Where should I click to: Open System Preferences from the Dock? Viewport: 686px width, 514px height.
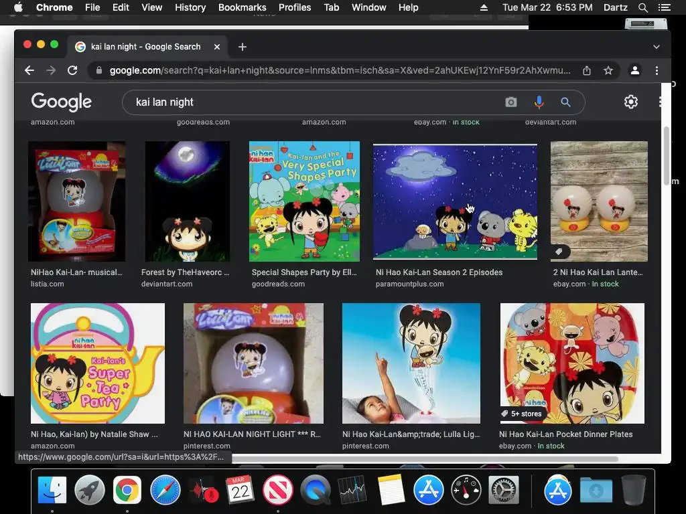point(504,490)
